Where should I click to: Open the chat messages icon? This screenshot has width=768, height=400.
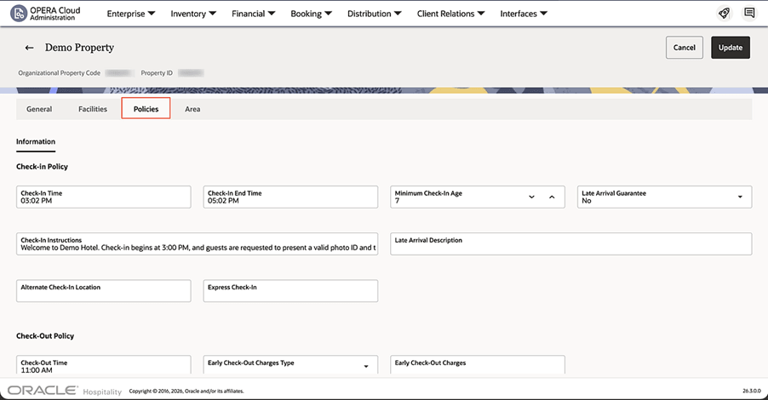click(749, 14)
